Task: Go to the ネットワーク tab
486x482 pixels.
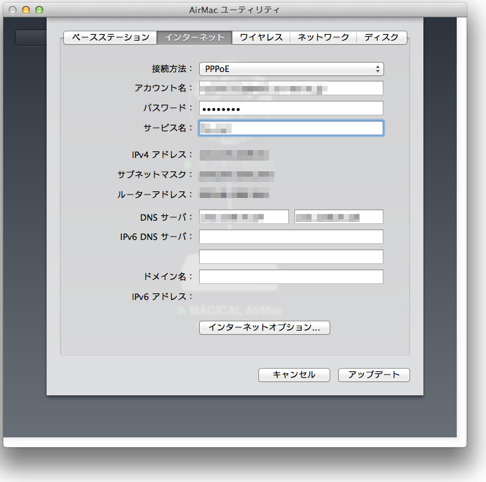Action: (323, 37)
